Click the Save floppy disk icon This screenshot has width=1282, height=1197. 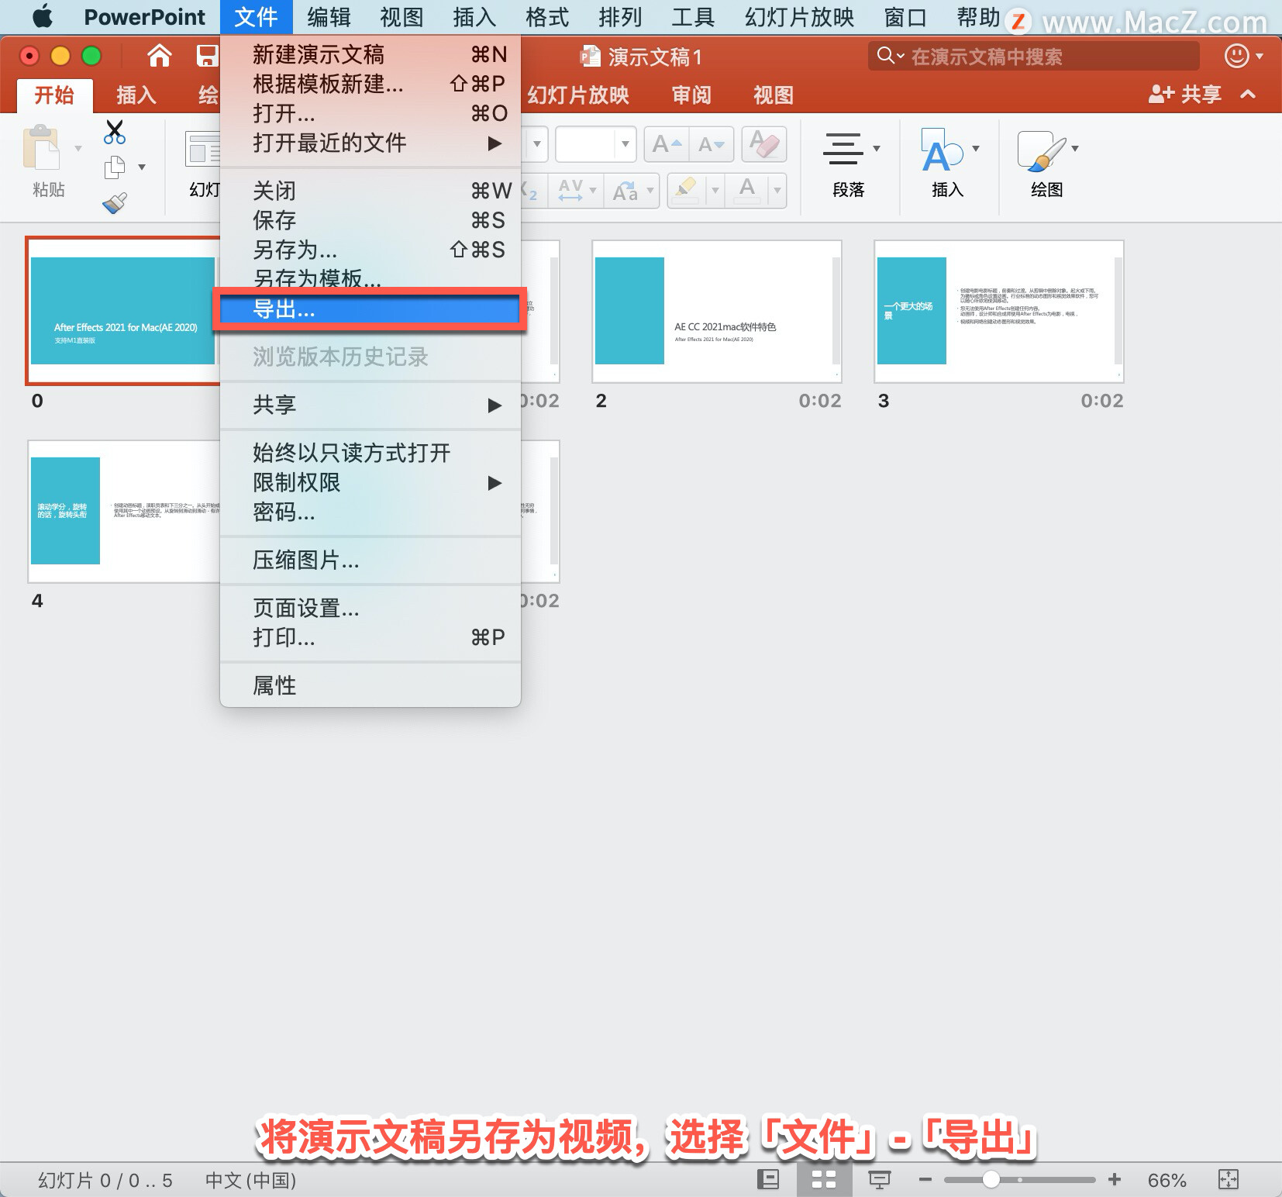[207, 56]
